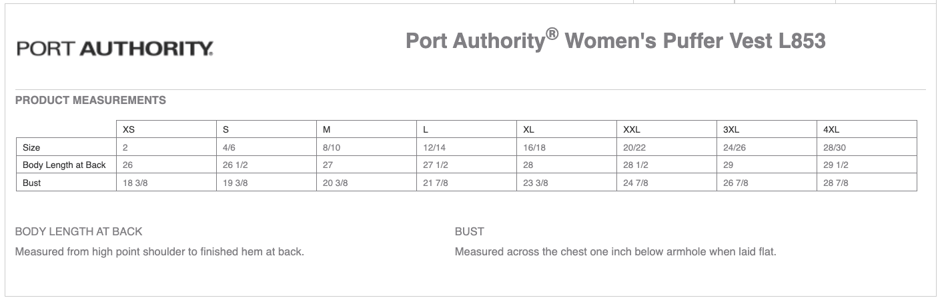Click the XXL column header

pos(666,129)
